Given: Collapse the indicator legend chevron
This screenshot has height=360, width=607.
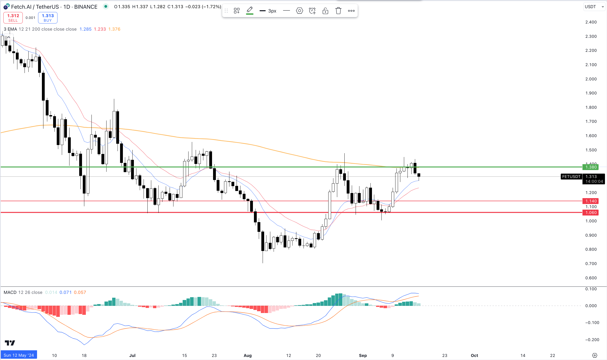Looking at the screenshot, I should point(8,37).
